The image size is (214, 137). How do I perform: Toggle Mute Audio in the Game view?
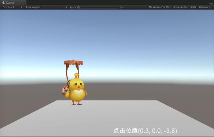(180, 7)
